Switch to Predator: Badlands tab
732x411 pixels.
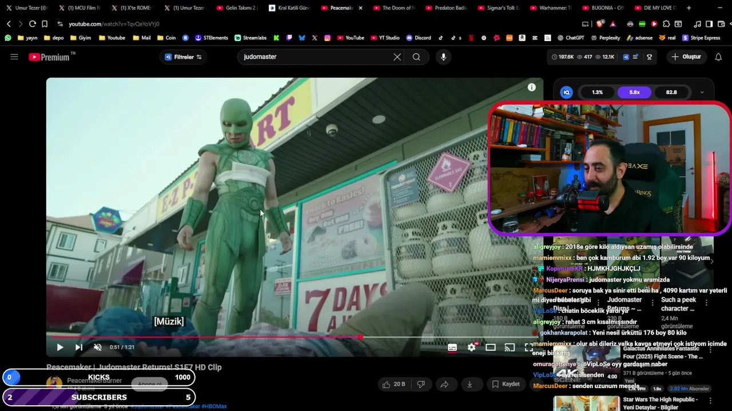pos(446,8)
